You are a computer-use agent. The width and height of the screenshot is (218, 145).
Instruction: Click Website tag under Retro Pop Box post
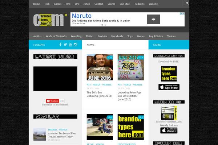[138, 84]
